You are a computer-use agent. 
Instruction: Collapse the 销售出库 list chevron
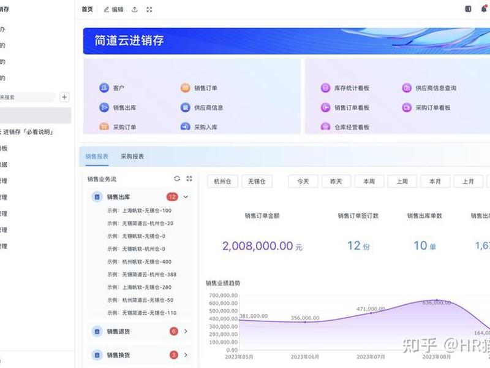tap(186, 197)
